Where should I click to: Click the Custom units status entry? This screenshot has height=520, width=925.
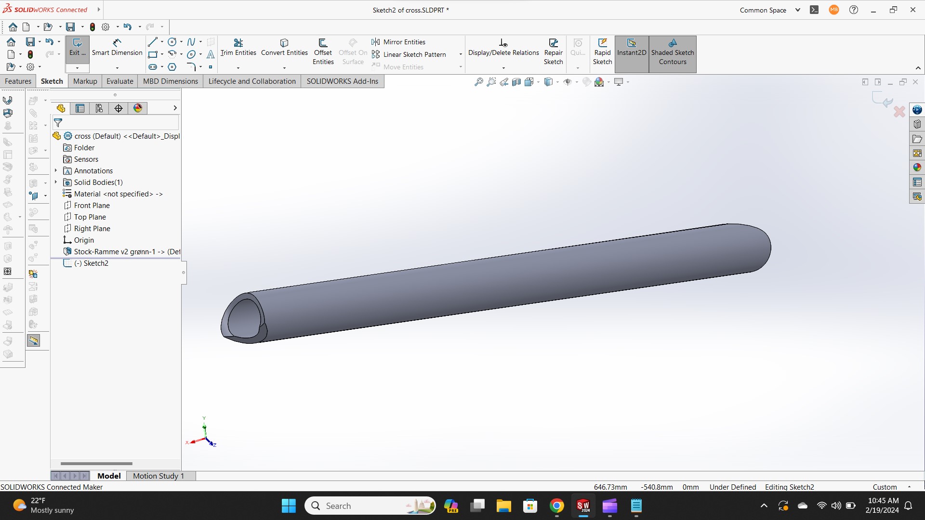[x=885, y=487]
